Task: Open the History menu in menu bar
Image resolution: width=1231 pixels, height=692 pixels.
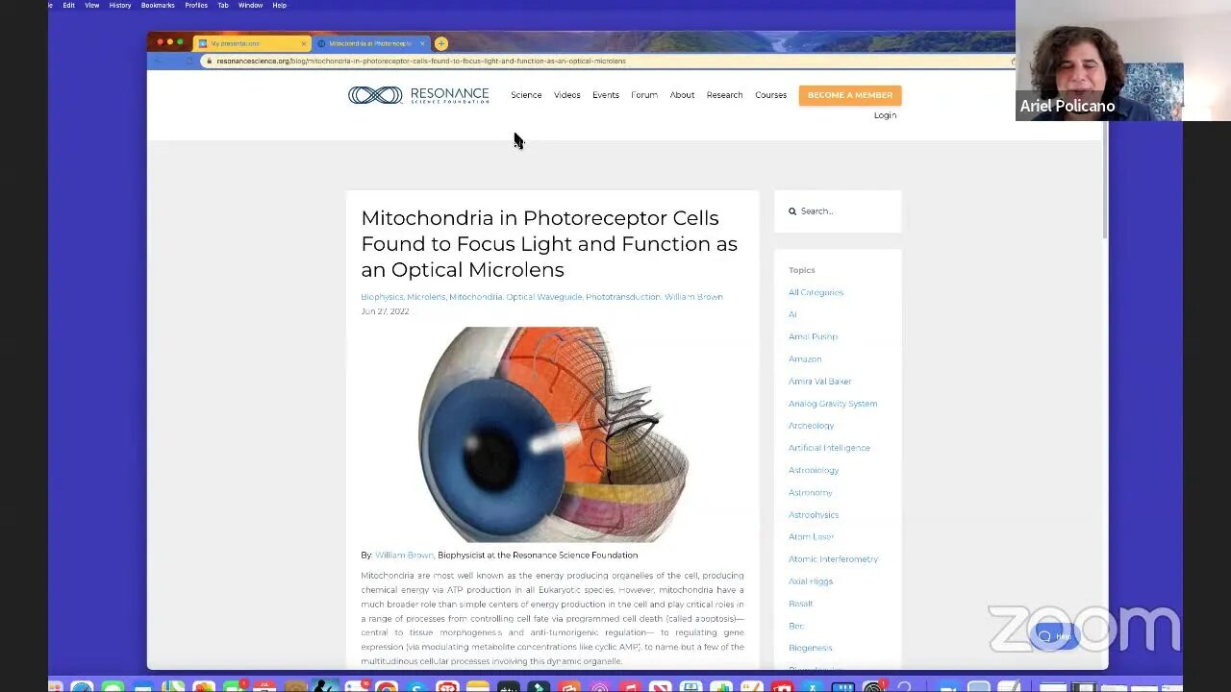Action: 120,5
